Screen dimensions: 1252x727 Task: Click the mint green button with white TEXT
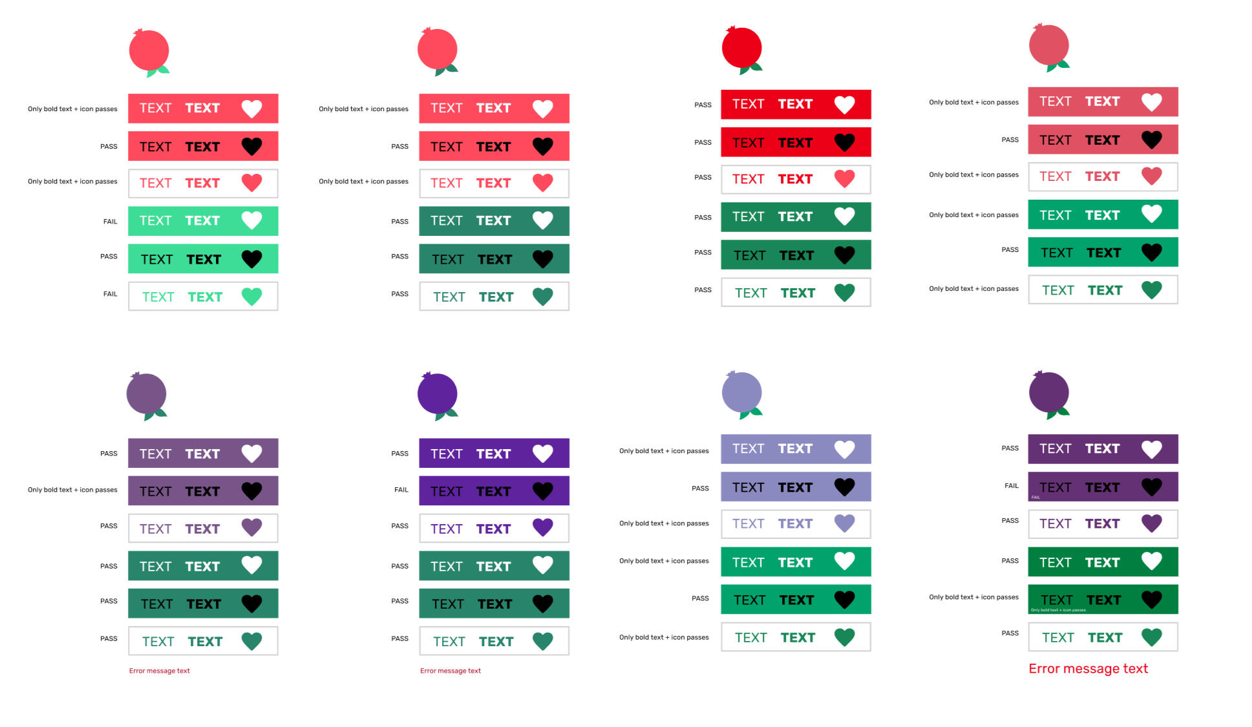pos(203,221)
